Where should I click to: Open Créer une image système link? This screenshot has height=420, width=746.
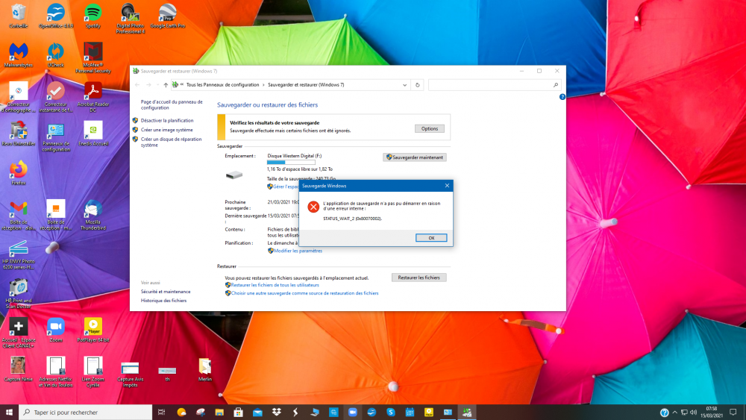pyautogui.click(x=166, y=130)
